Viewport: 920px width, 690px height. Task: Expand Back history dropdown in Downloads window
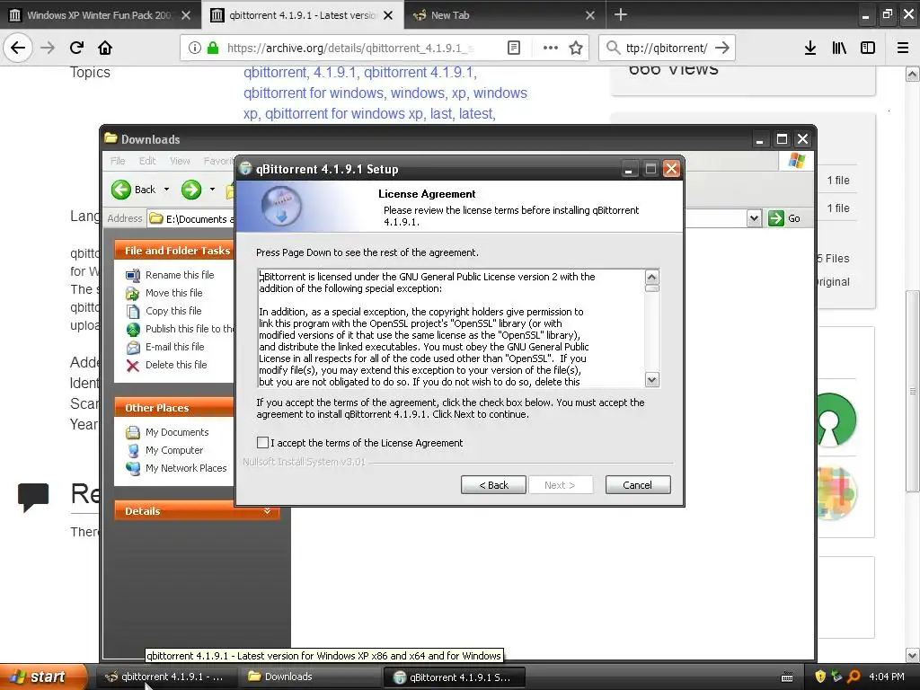[166, 189]
